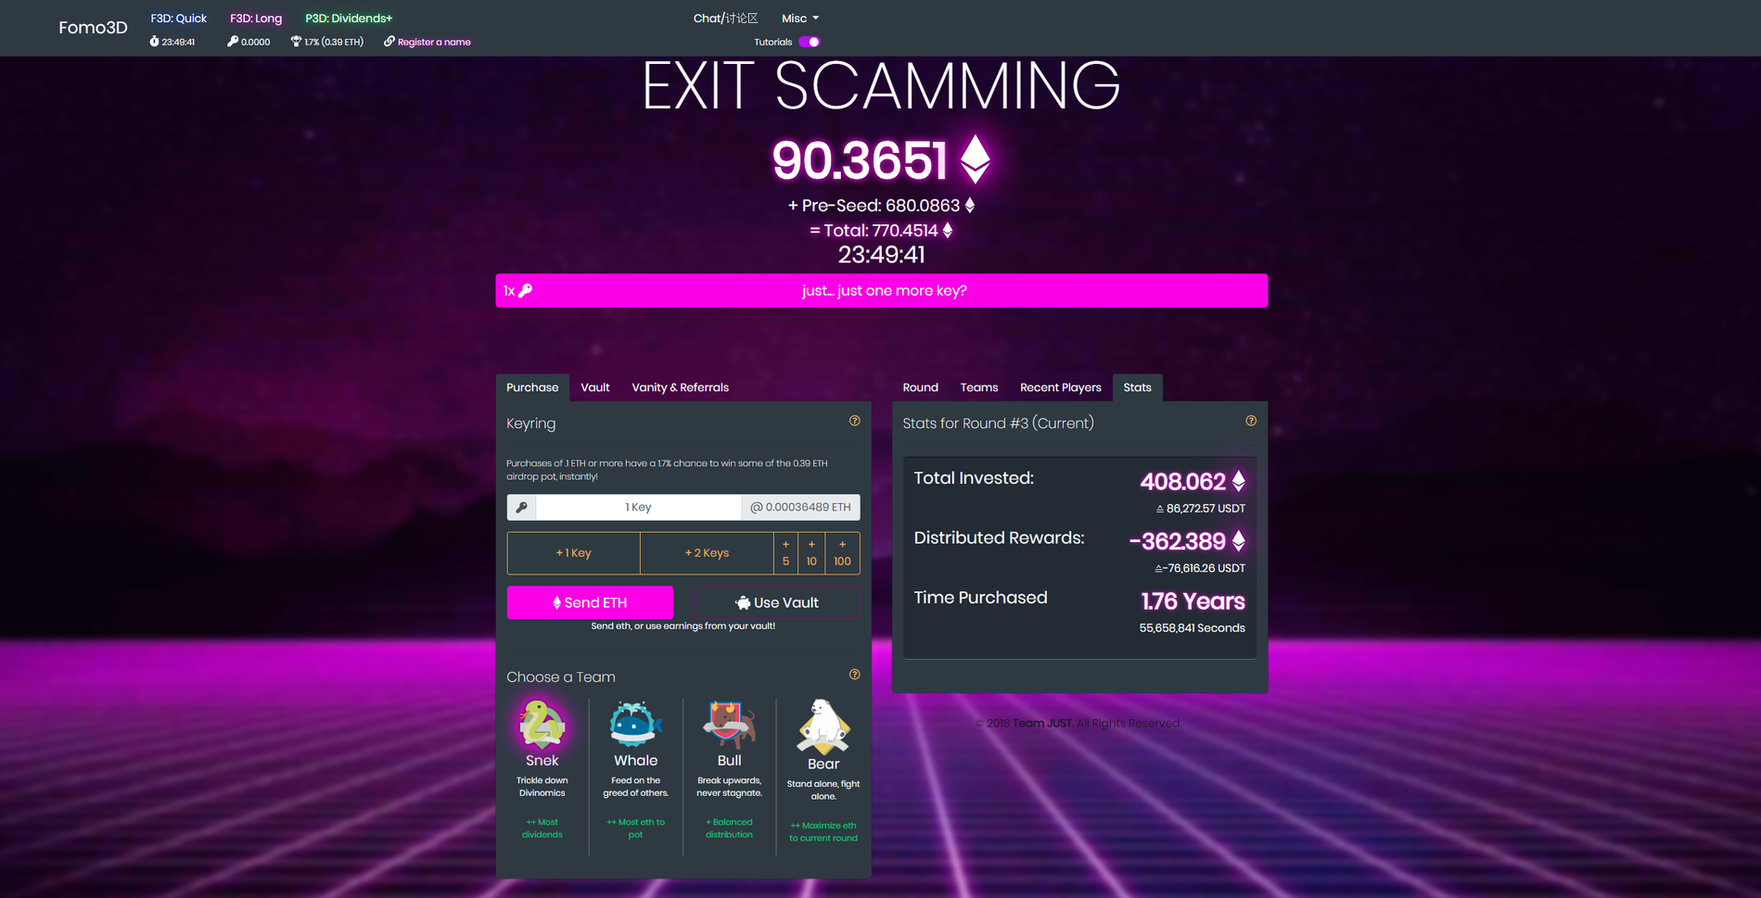Pick the Bear team icon
Image resolution: width=1761 pixels, height=898 pixels.
pyautogui.click(x=823, y=727)
